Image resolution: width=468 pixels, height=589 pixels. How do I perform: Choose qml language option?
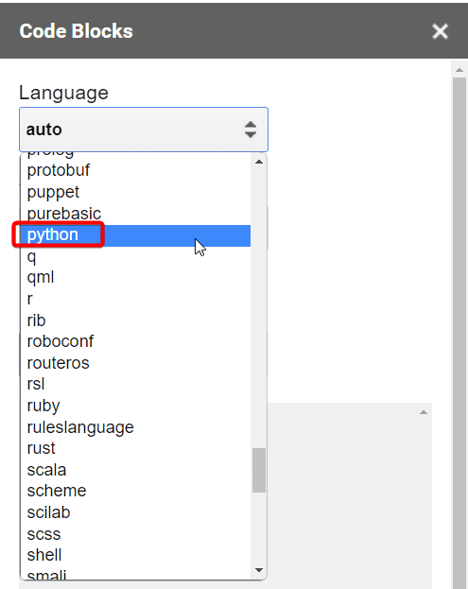coord(135,278)
